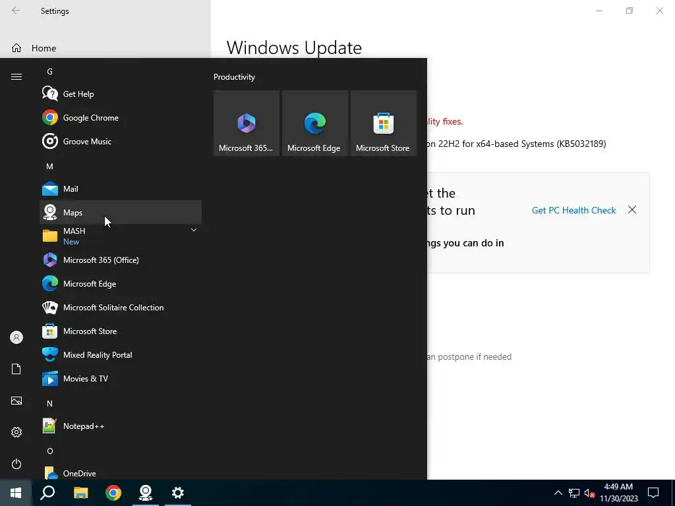Viewport: 675px width, 506px height.
Task: Click the muted volume icon in tray
Action: (589, 493)
